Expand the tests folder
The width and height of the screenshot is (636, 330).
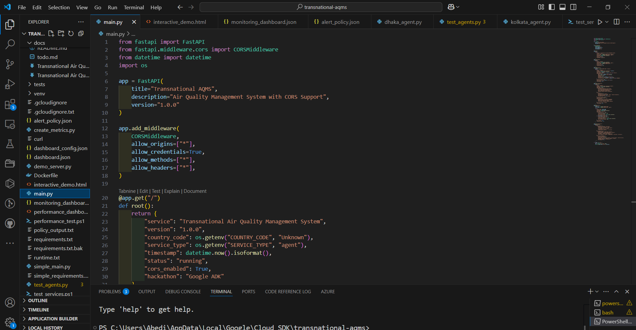39,84
